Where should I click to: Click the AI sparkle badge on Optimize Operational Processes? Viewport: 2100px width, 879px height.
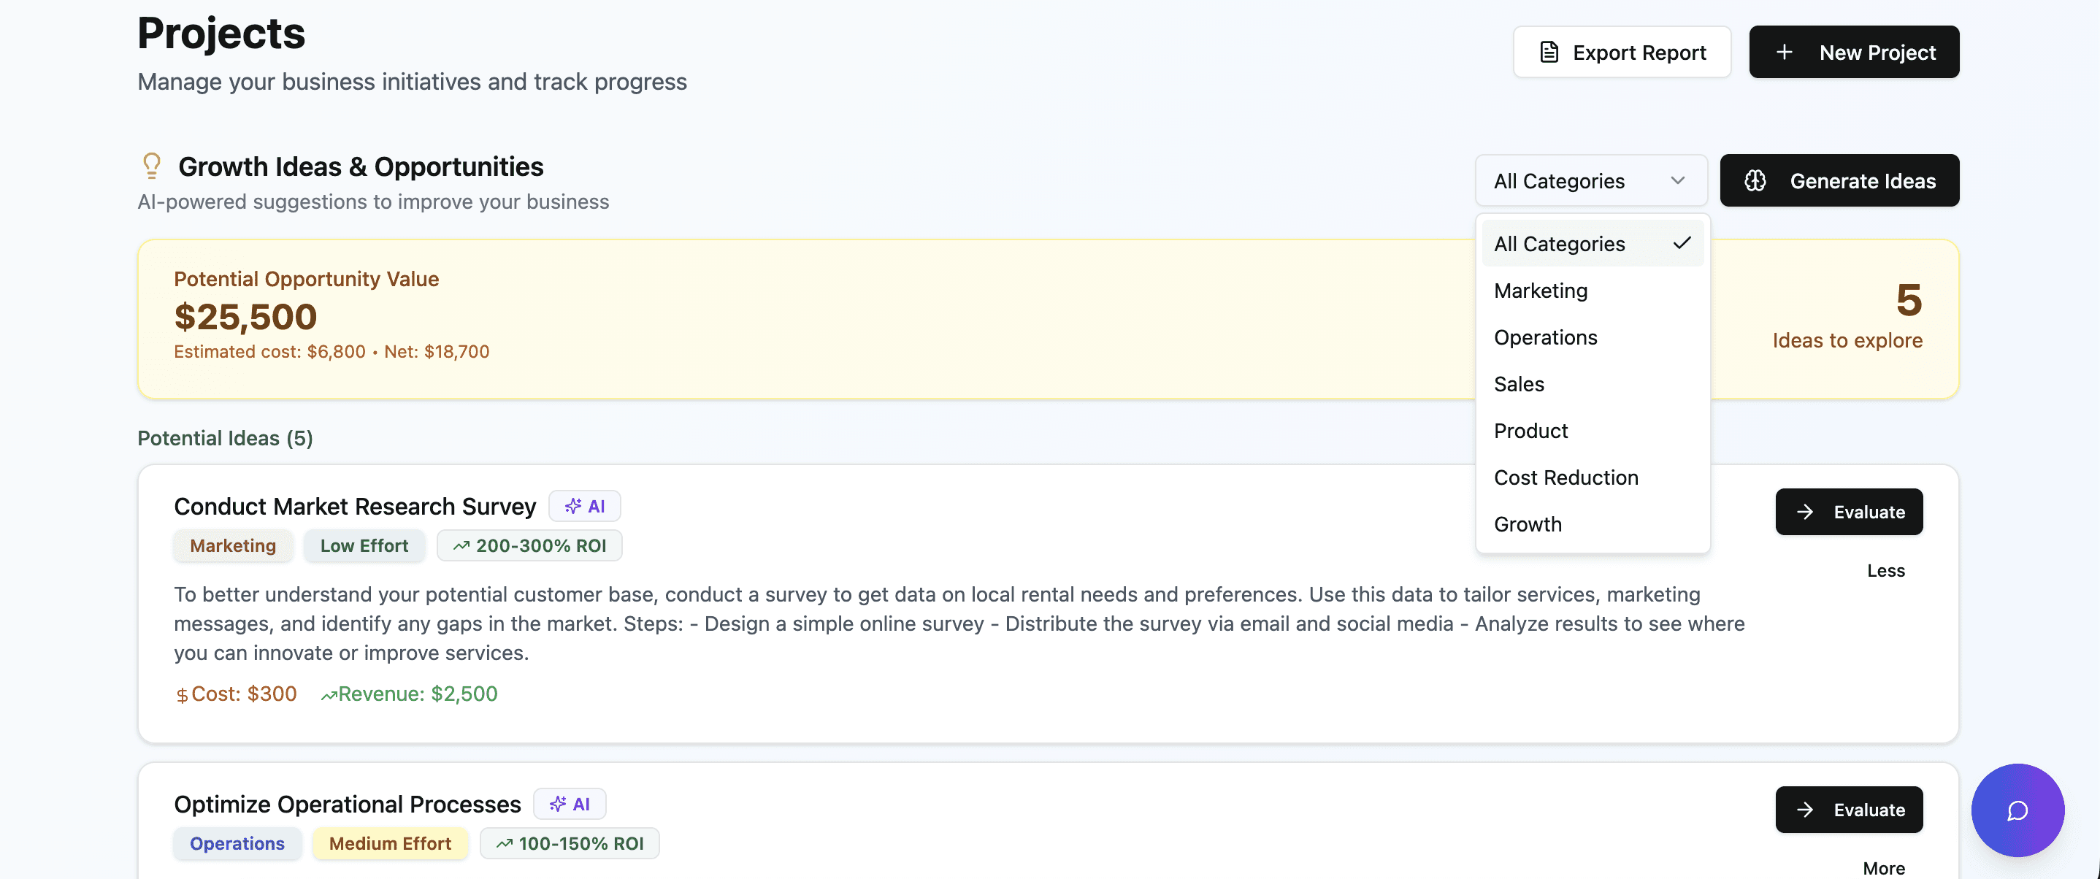coord(569,803)
